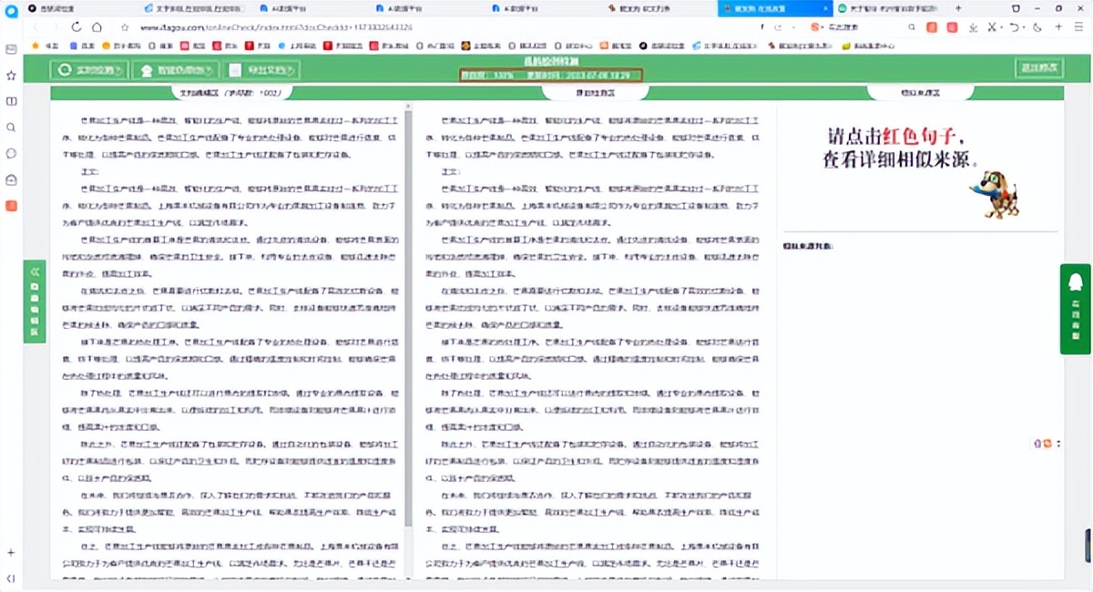Click the browser back arrow

pos(34,27)
